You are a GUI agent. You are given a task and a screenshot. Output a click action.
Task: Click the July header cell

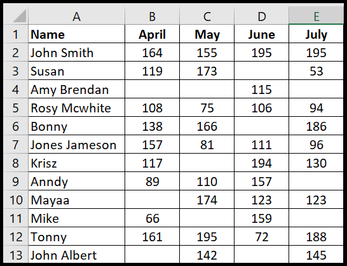[x=316, y=34]
